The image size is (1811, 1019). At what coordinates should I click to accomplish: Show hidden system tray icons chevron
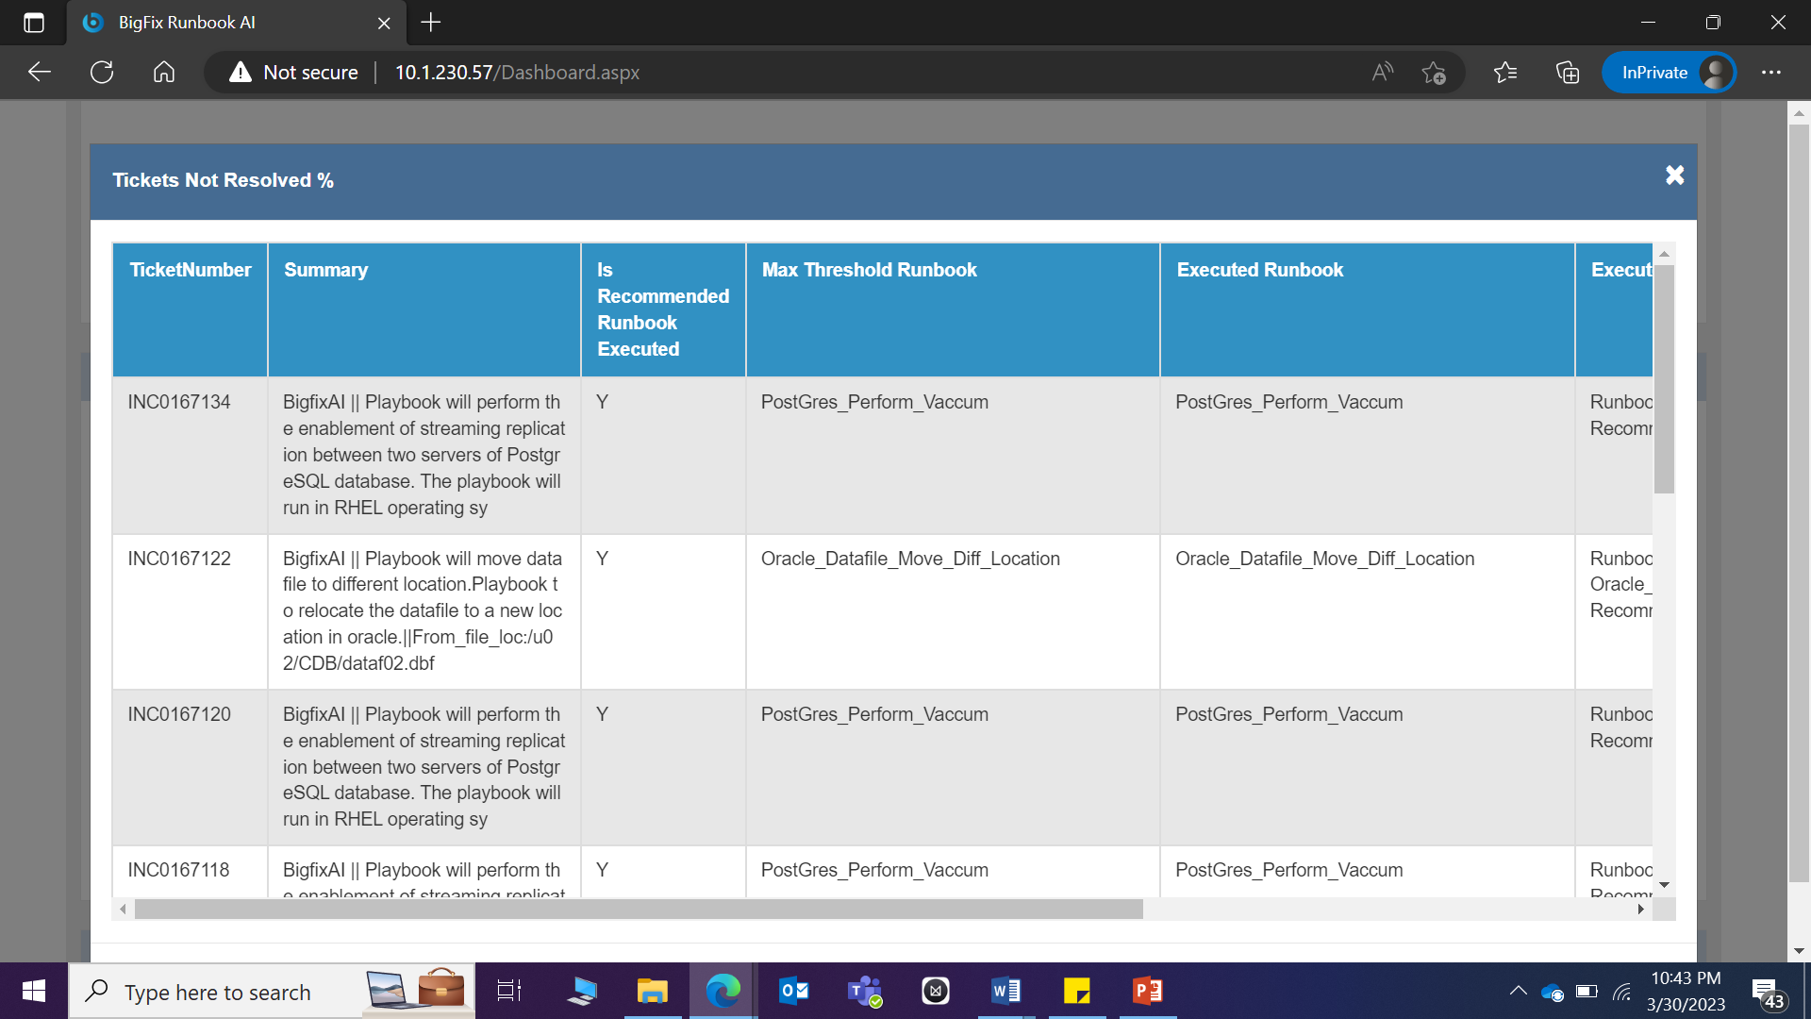point(1518,991)
